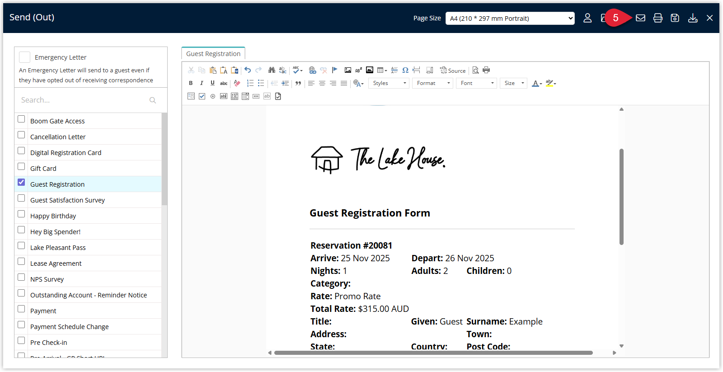723x372 pixels.
Task: Open the font Size dropdown
Action: 513,83
